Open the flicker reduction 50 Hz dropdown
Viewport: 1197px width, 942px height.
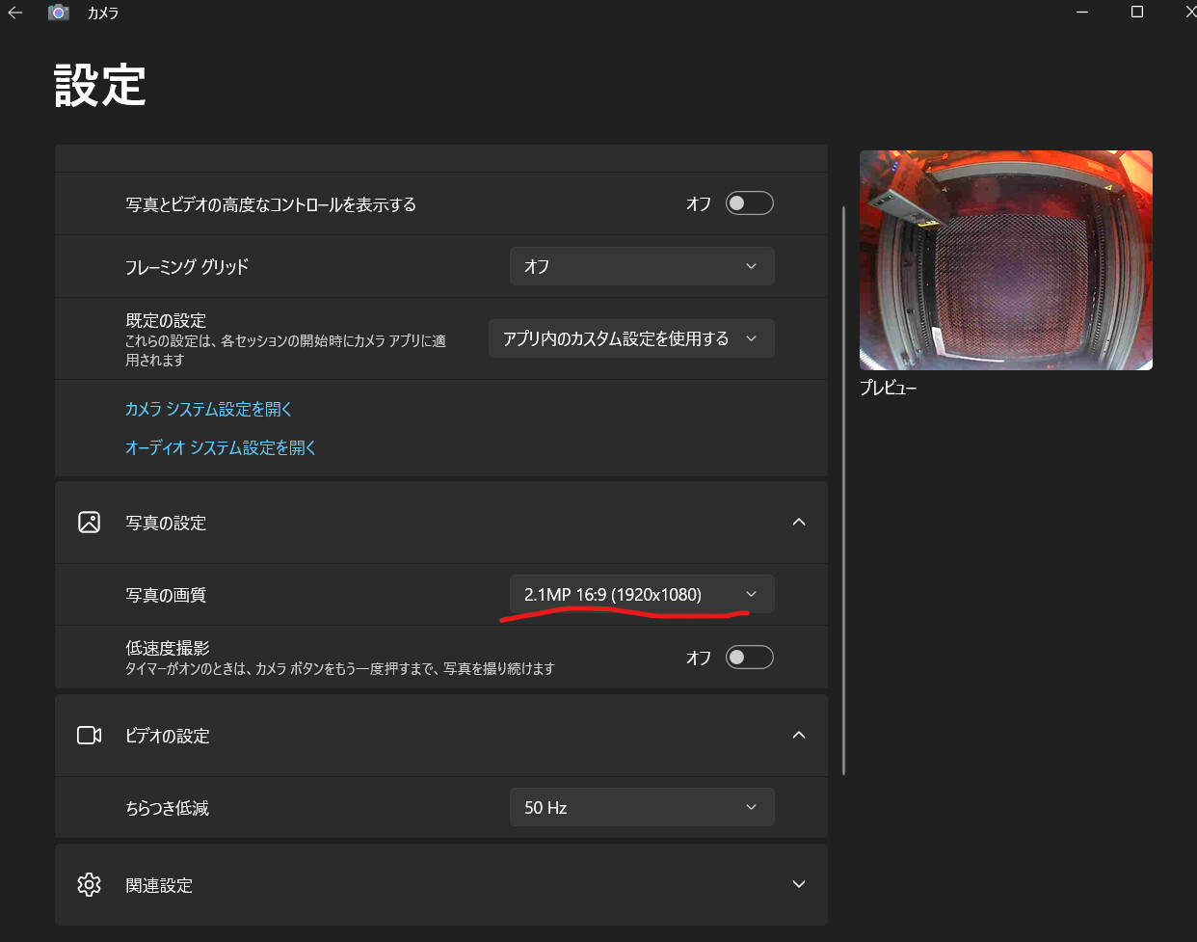pyautogui.click(x=641, y=808)
